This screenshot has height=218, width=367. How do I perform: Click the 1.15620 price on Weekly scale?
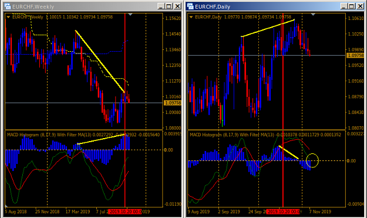(x=173, y=18)
